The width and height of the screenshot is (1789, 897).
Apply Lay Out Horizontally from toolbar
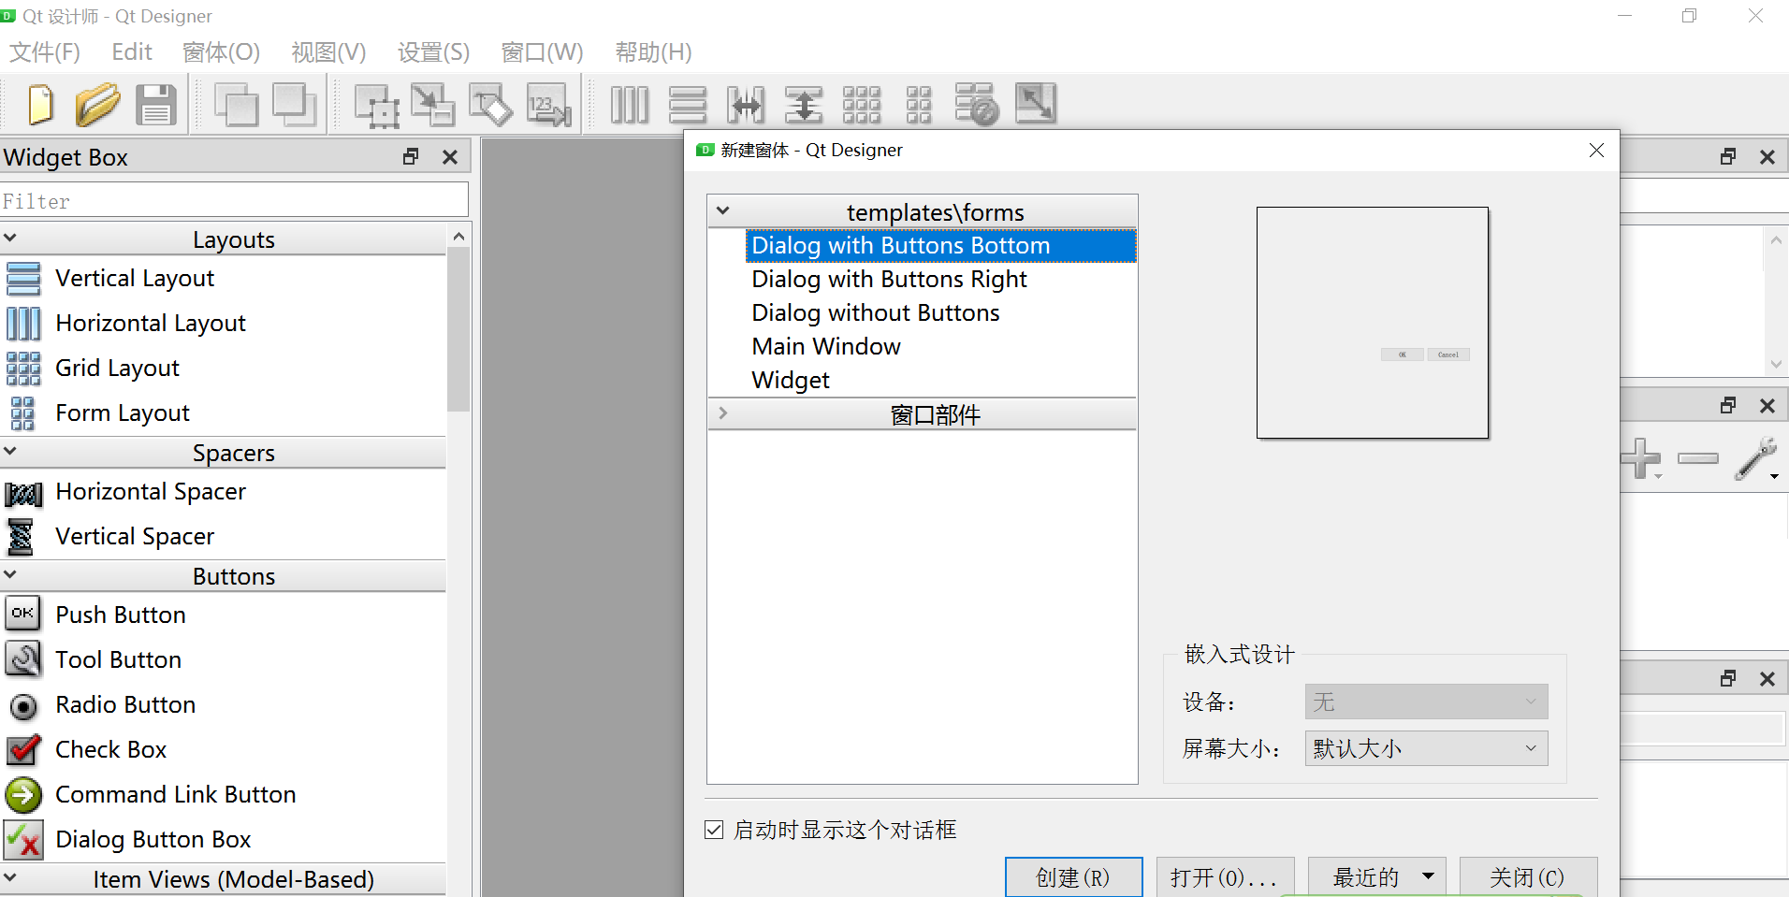[630, 104]
